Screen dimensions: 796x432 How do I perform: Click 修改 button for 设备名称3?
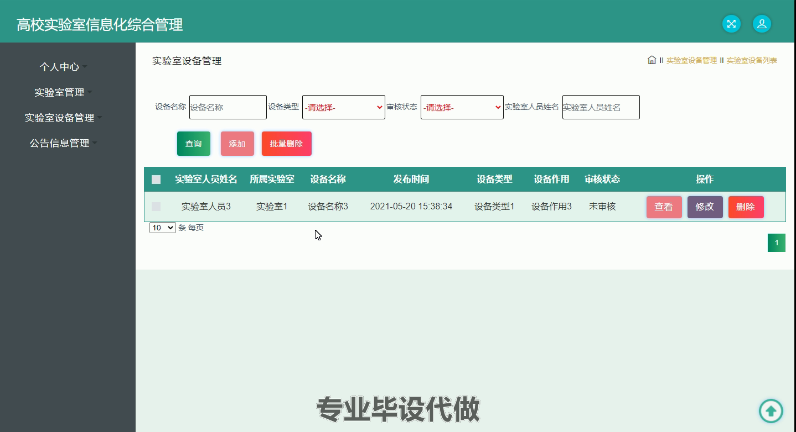click(x=705, y=207)
